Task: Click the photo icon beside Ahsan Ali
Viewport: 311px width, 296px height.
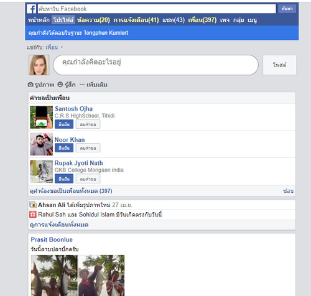Action: pyautogui.click(x=33, y=205)
